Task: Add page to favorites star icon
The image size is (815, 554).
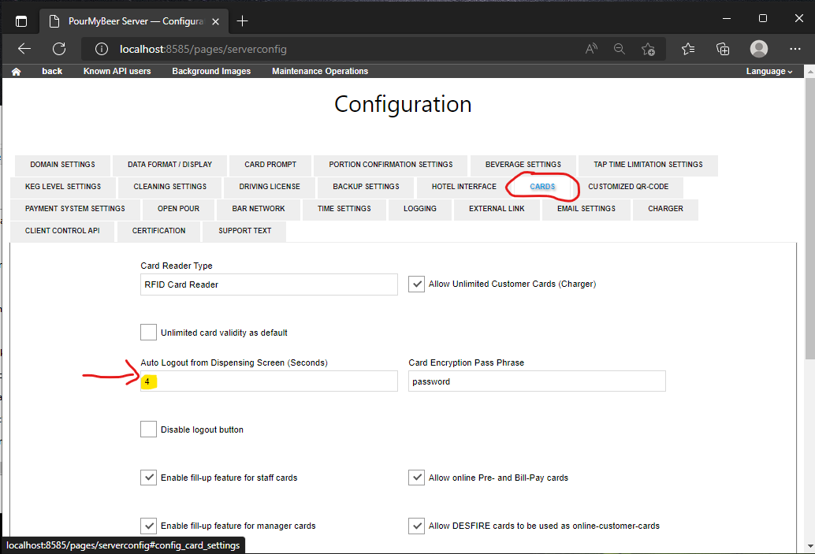Action: coord(648,49)
